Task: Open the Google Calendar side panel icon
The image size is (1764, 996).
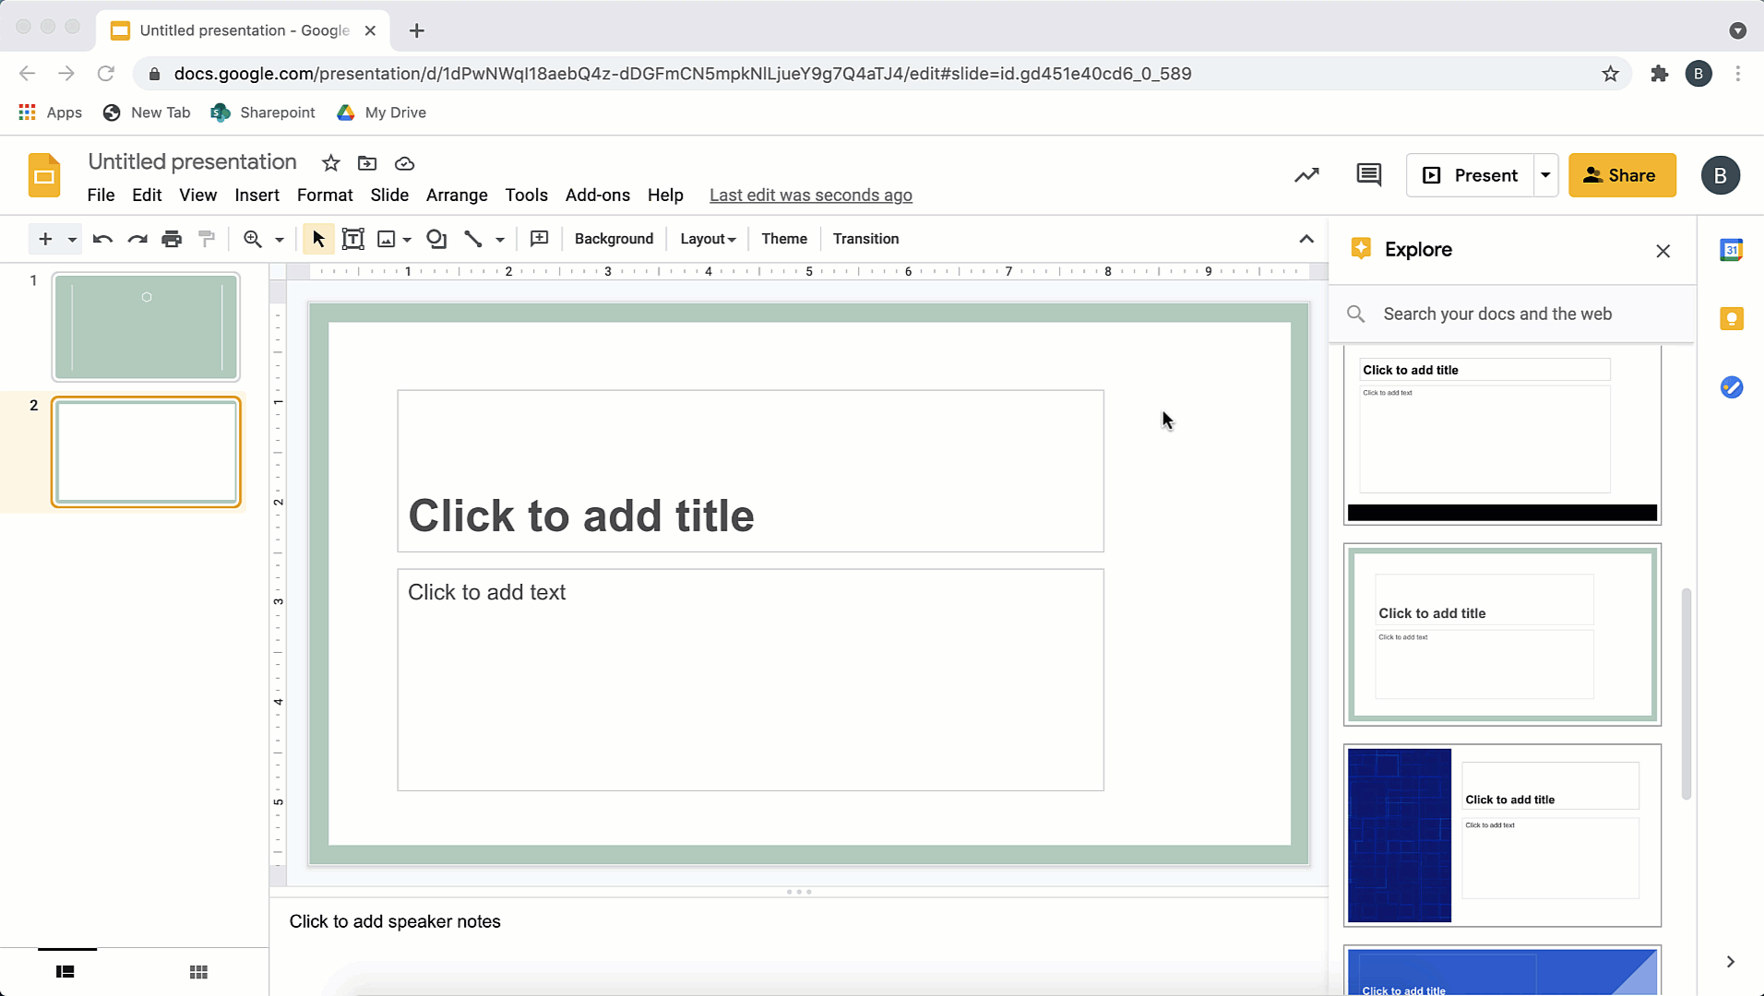Action: (x=1731, y=250)
